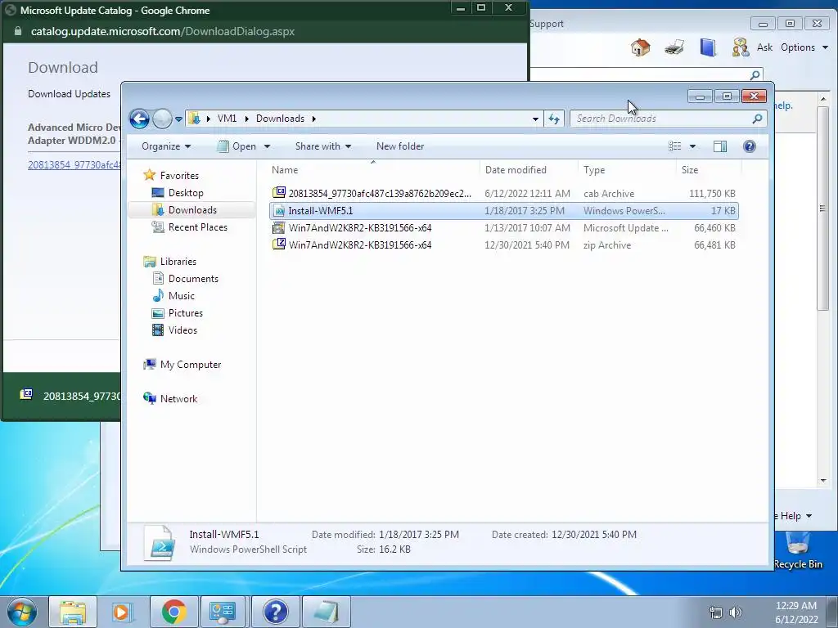Screen dimensions: 838x628
Task: Click the Ask icon in Help and Support
Action: click(x=753, y=47)
